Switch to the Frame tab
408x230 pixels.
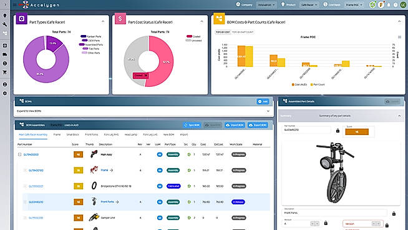tap(57, 134)
